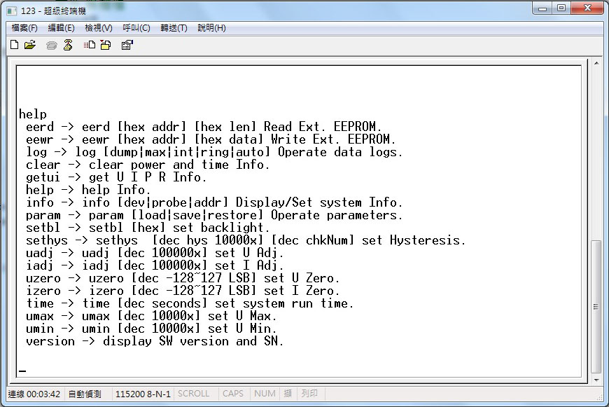The height and width of the screenshot is (407, 609).
Task: Click the 'umax' set U Max line
Action: click(151, 316)
